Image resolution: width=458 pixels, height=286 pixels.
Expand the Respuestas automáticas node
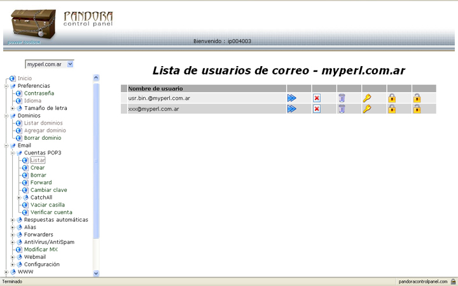click(x=12, y=220)
